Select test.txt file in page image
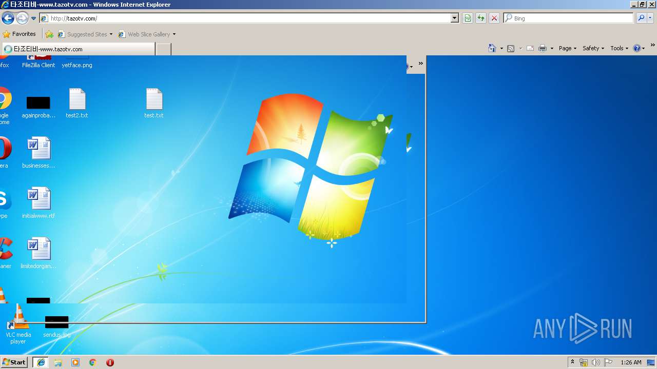The image size is (657, 369). coord(154,103)
